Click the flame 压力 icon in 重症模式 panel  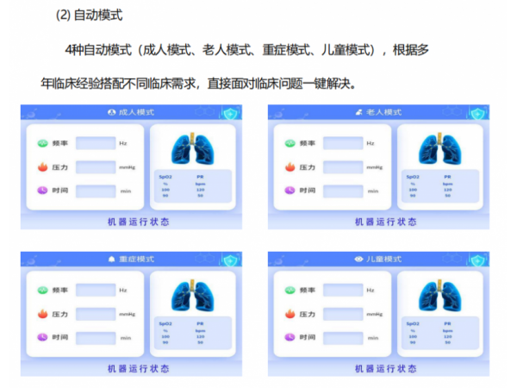41,314
